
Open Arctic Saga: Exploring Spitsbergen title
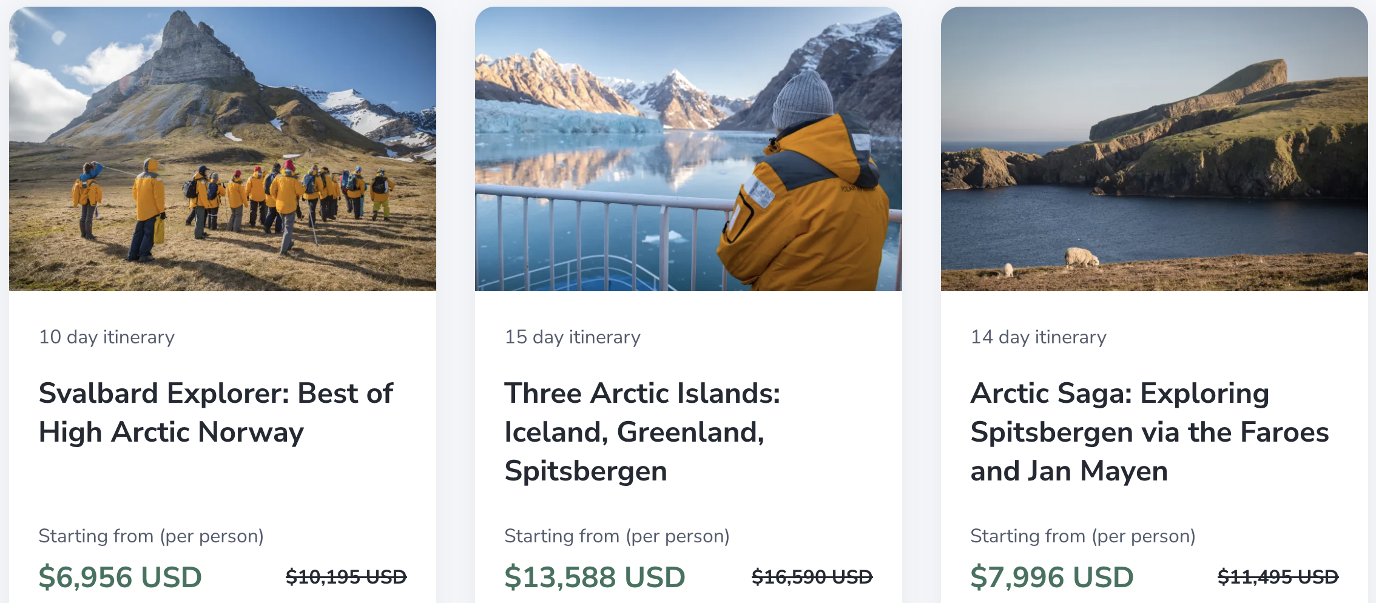1150,432
